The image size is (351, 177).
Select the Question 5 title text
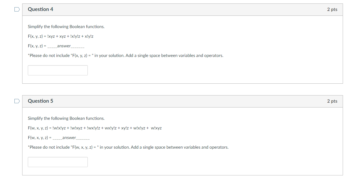(x=40, y=101)
